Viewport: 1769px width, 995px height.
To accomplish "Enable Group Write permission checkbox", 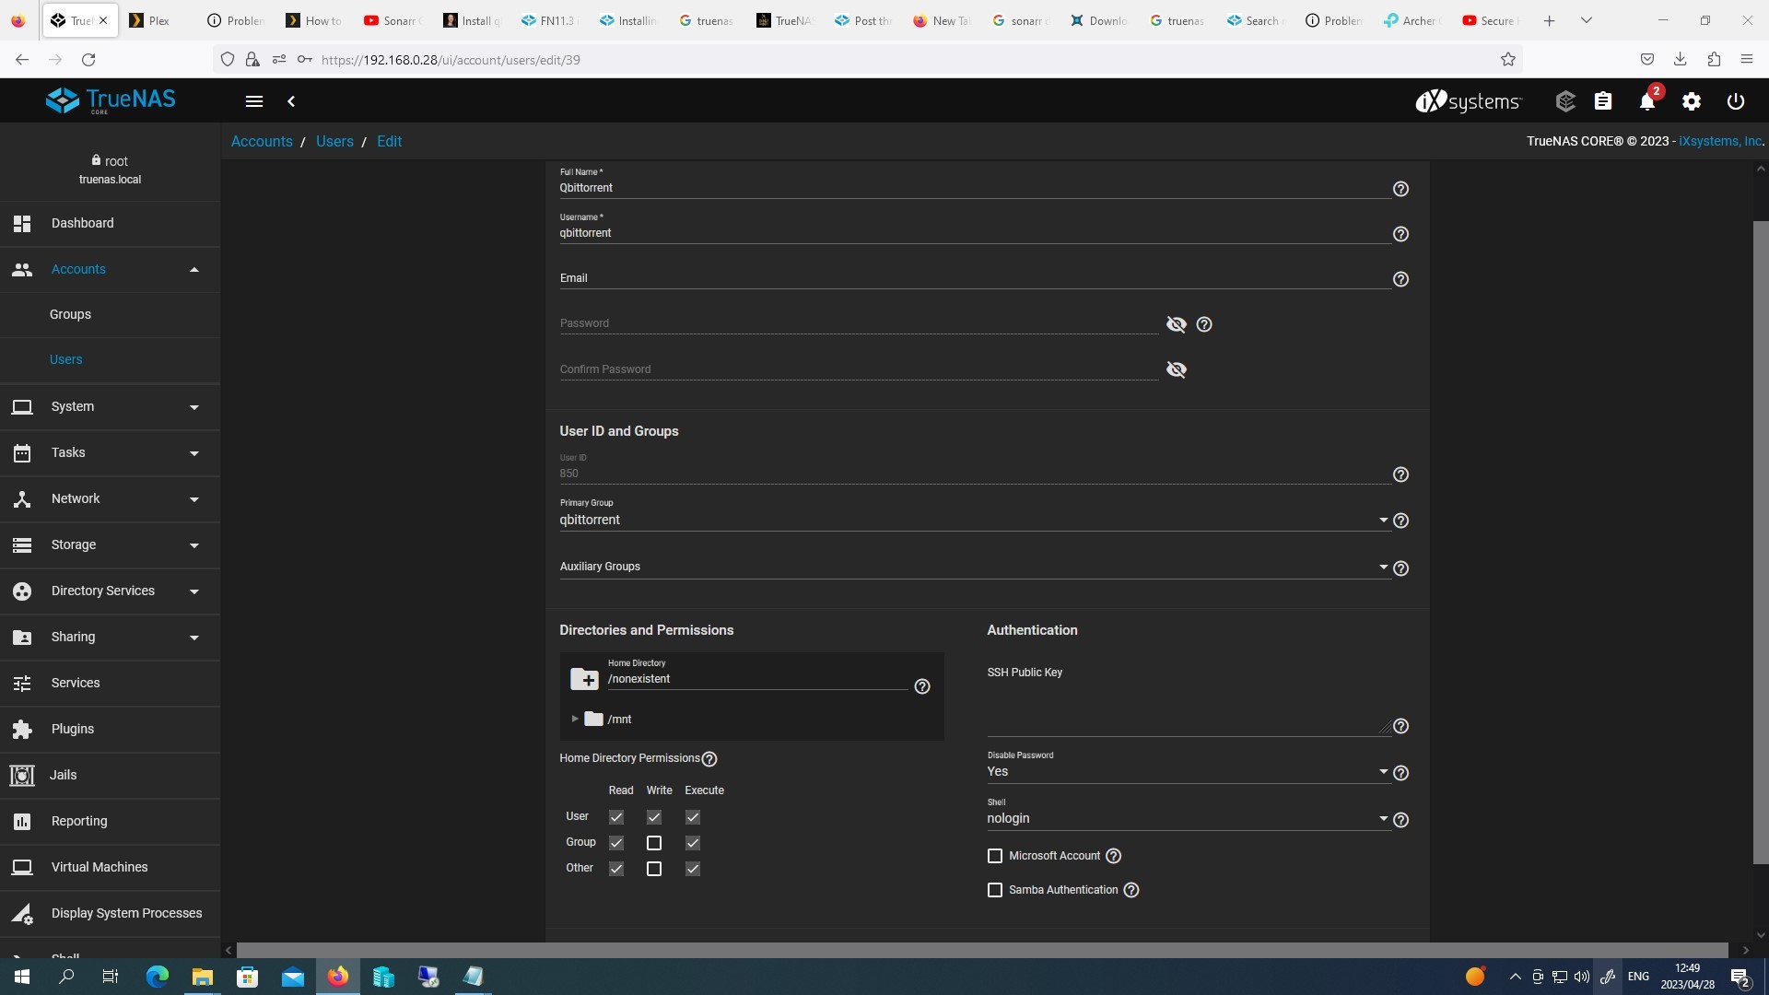I will [654, 843].
